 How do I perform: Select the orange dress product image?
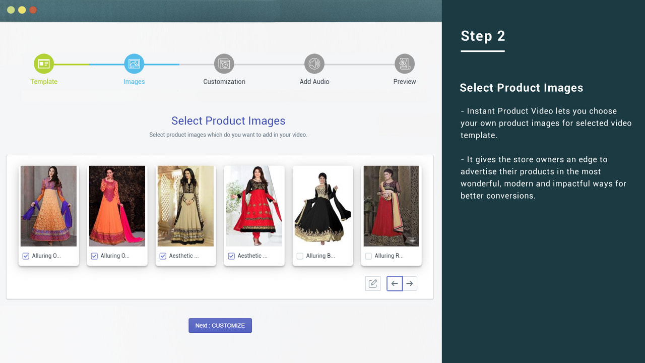click(117, 206)
